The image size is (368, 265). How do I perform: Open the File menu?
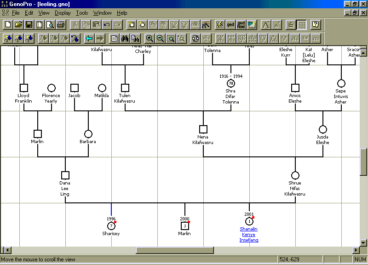[16, 13]
